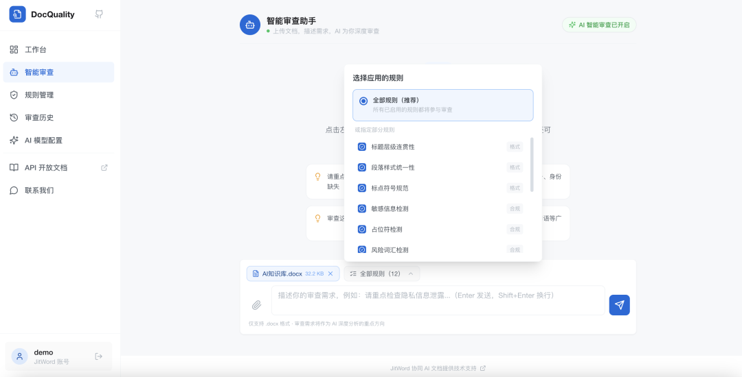Screen dimensions: 742x377
Task: Toggle 敏感信息检测 rule checkbox
Action: (x=361, y=208)
